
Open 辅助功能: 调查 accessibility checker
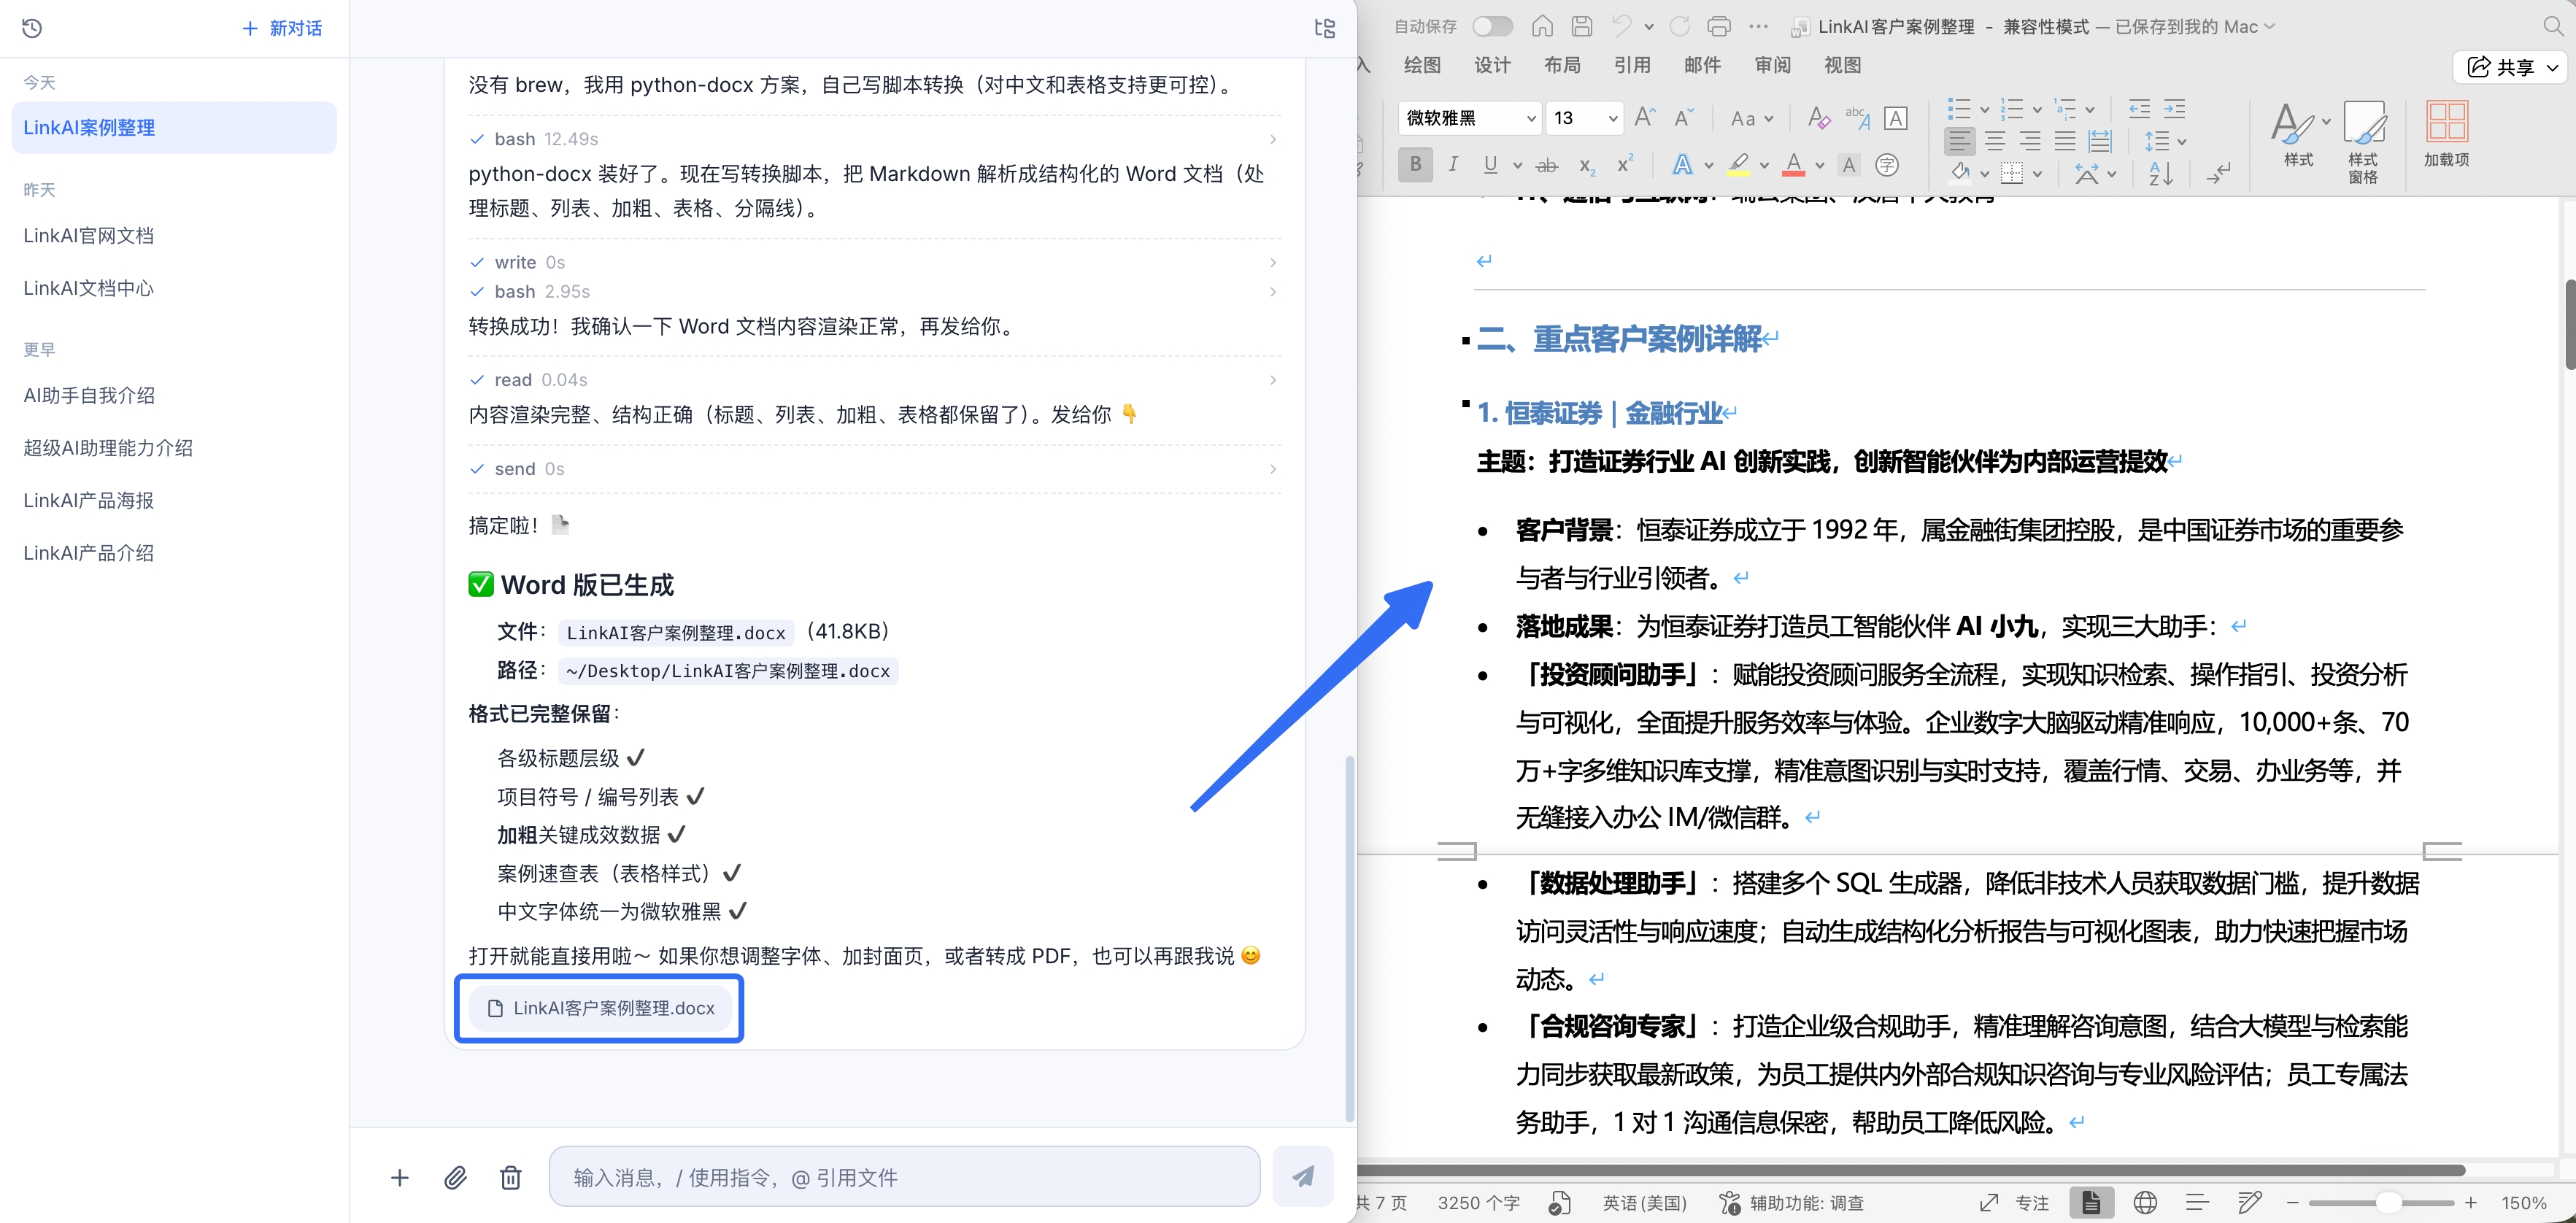pyautogui.click(x=1791, y=1203)
